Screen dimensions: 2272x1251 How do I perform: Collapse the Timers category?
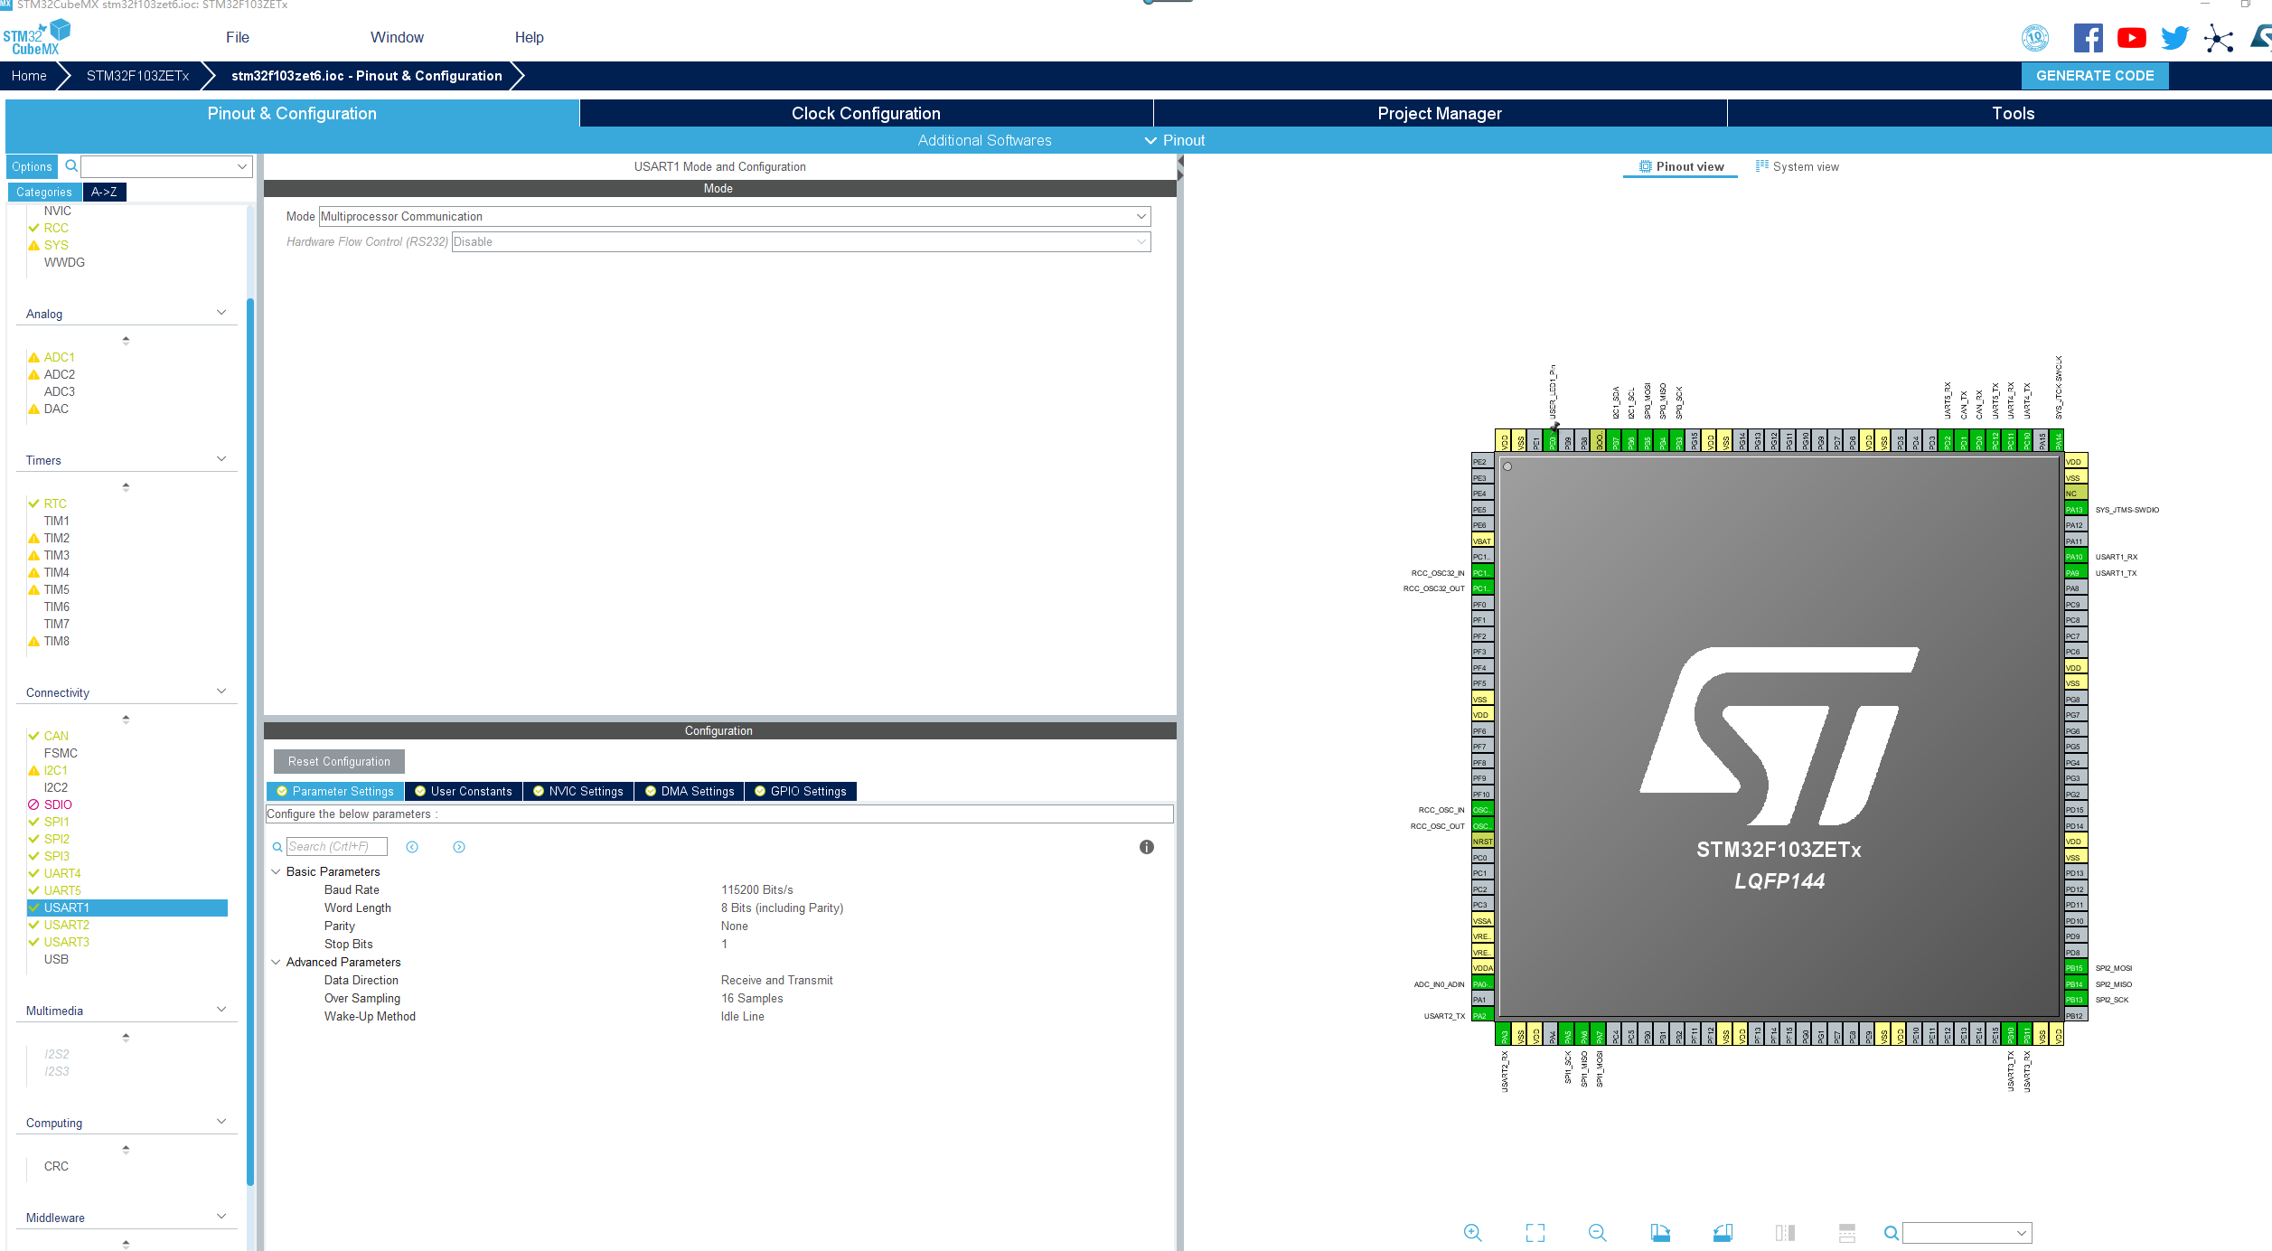221,458
